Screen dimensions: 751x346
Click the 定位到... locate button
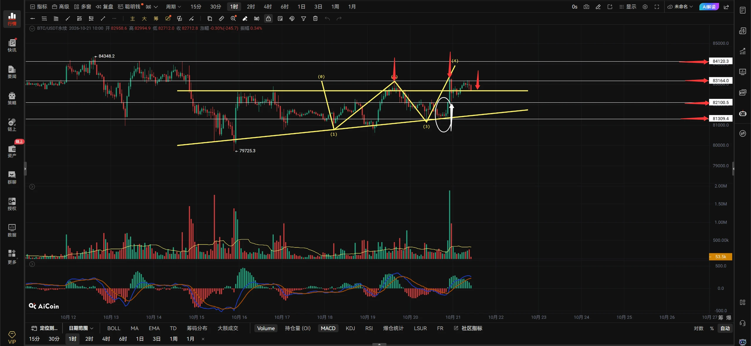44,328
